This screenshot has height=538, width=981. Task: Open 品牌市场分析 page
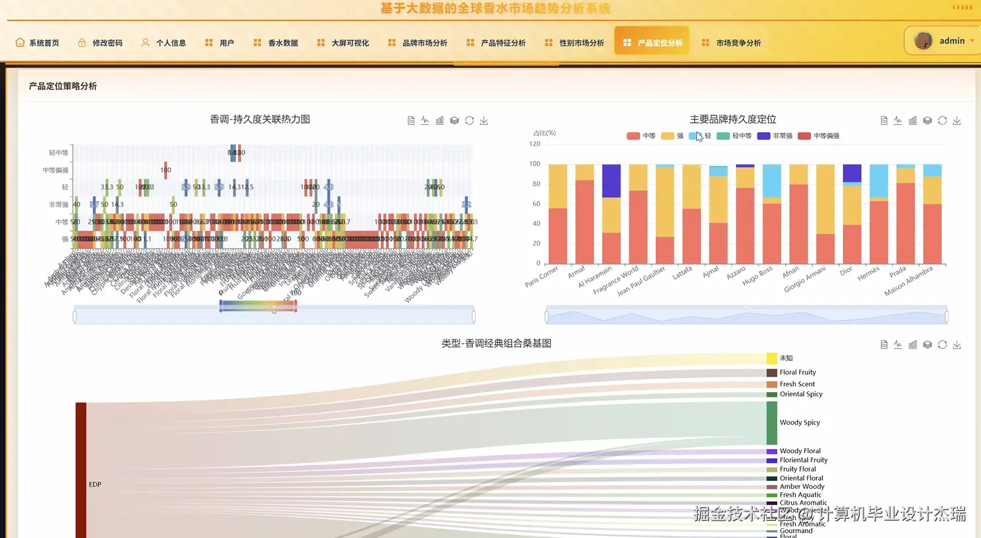pyautogui.click(x=417, y=42)
